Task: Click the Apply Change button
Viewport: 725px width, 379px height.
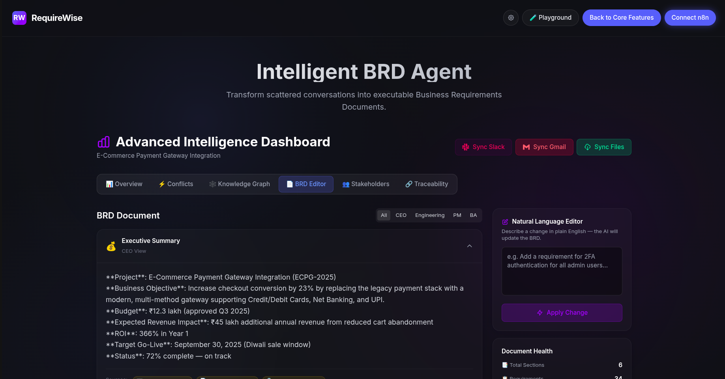Action: [562, 313]
